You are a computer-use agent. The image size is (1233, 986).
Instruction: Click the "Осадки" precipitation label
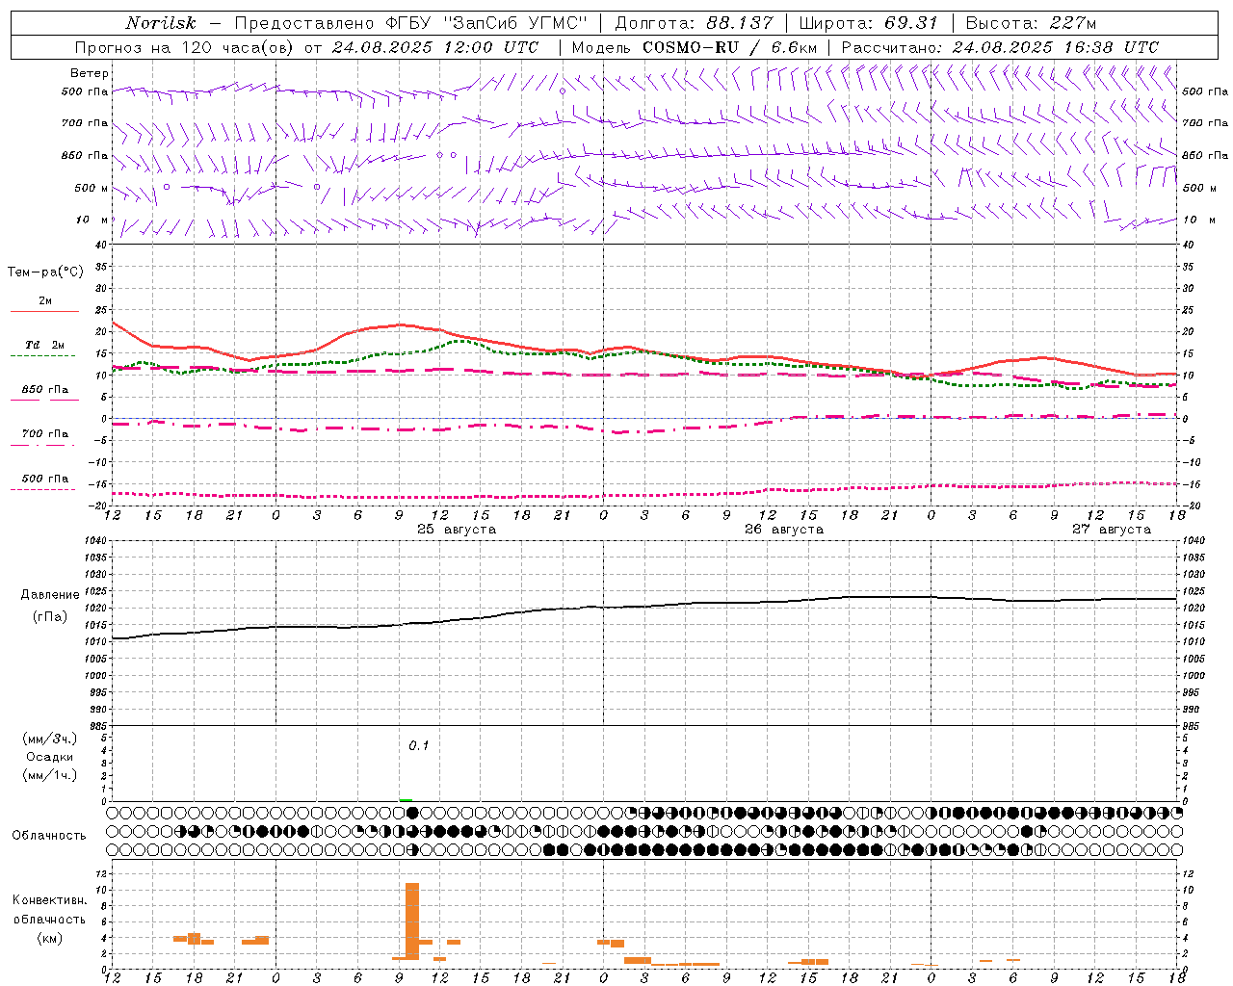[50, 757]
